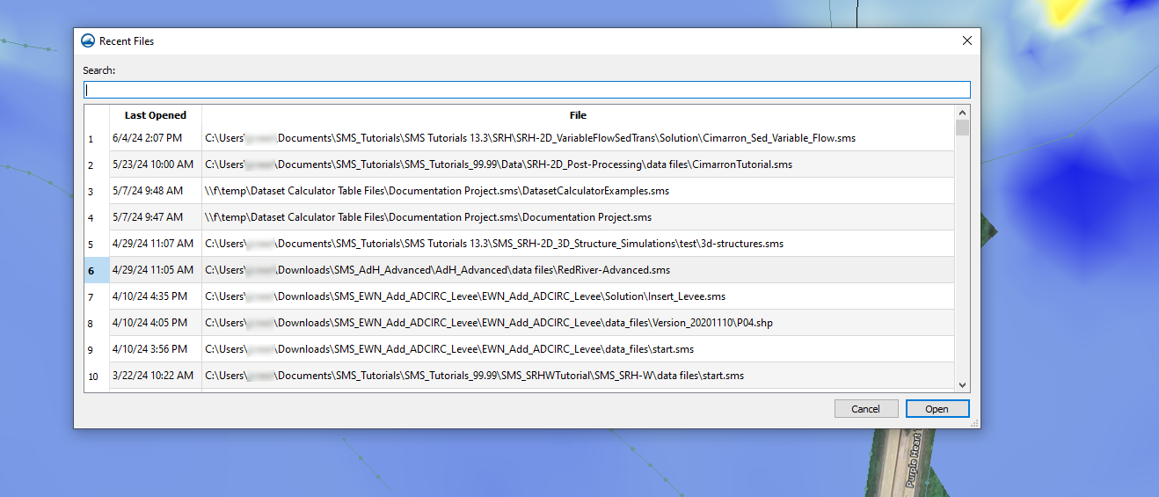
Task: Select the DatasetCalculatorExamples.sms file path
Action: pyautogui.click(x=437, y=191)
